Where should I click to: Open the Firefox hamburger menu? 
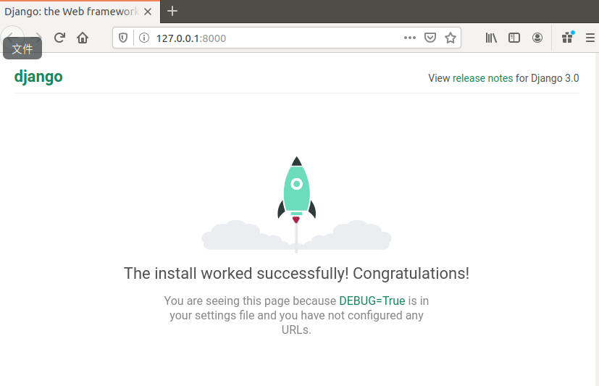(x=590, y=38)
